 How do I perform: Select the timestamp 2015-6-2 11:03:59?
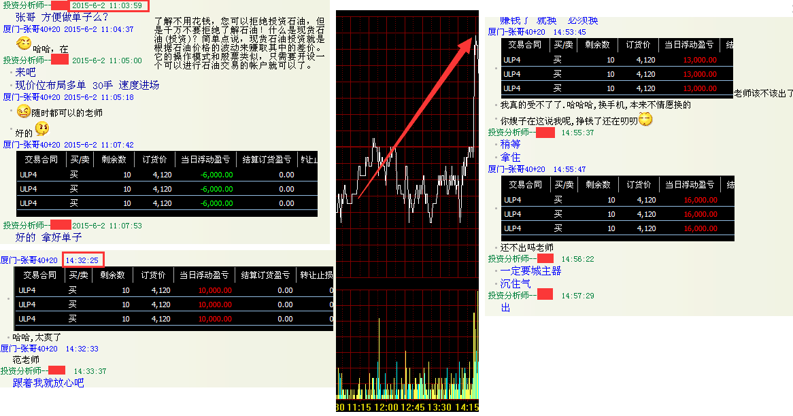coord(107,6)
